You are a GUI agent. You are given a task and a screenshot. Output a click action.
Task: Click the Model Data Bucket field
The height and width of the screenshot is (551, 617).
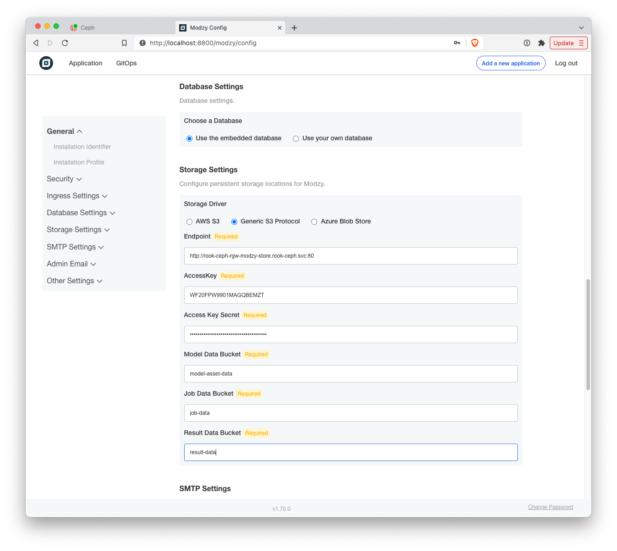tap(351, 374)
